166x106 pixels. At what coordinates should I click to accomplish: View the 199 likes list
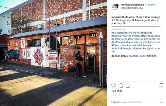(117, 91)
